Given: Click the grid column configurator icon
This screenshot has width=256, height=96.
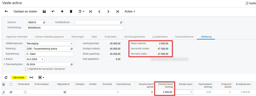Looking at the screenshot, I should coord(4,84).
